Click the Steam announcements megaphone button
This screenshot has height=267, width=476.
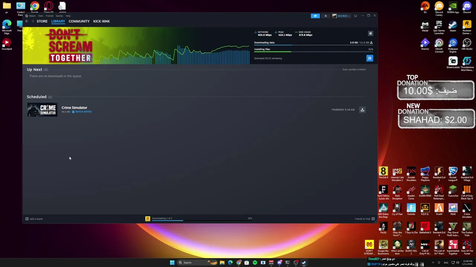coord(315,16)
